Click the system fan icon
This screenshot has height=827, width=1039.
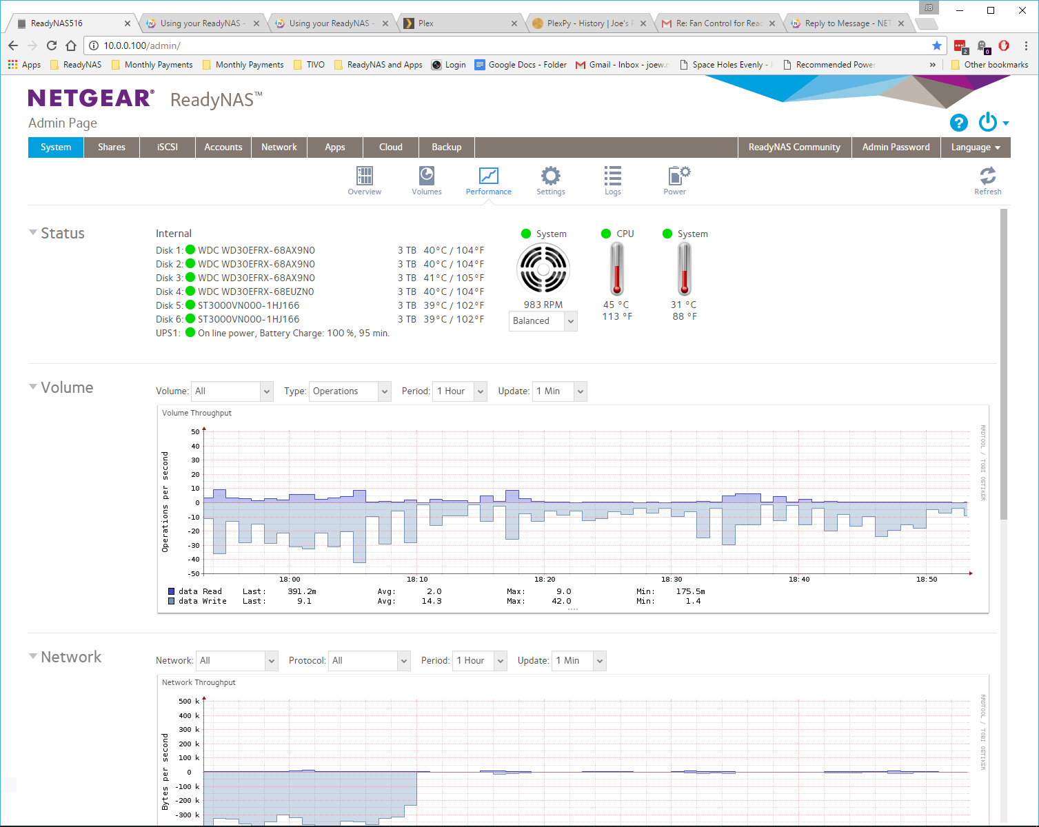pos(543,269)
